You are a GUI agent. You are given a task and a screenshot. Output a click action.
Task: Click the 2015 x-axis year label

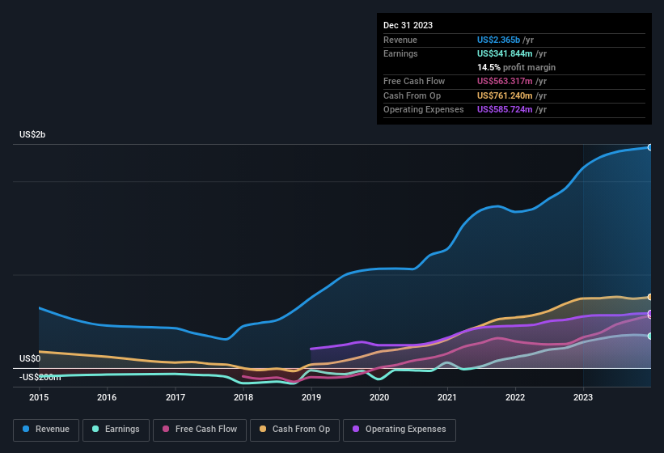(x=39, y=397)
